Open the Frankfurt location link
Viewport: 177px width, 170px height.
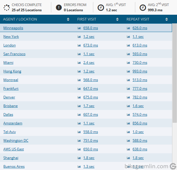pos(11,89)
